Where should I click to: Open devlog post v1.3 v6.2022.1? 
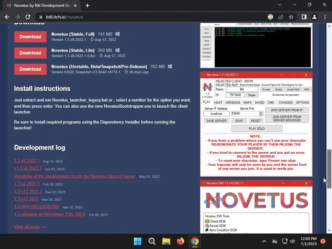coord(28,169)
